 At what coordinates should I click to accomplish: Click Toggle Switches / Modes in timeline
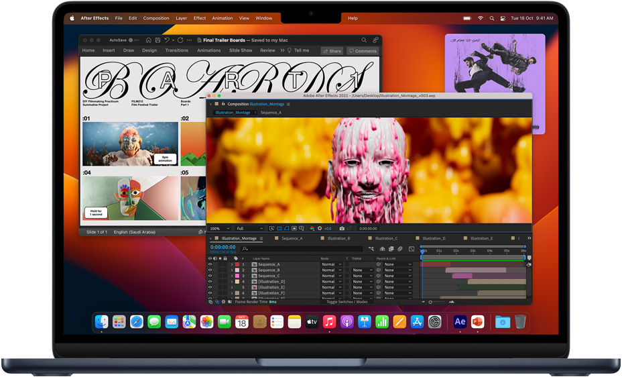click(347, 302)
